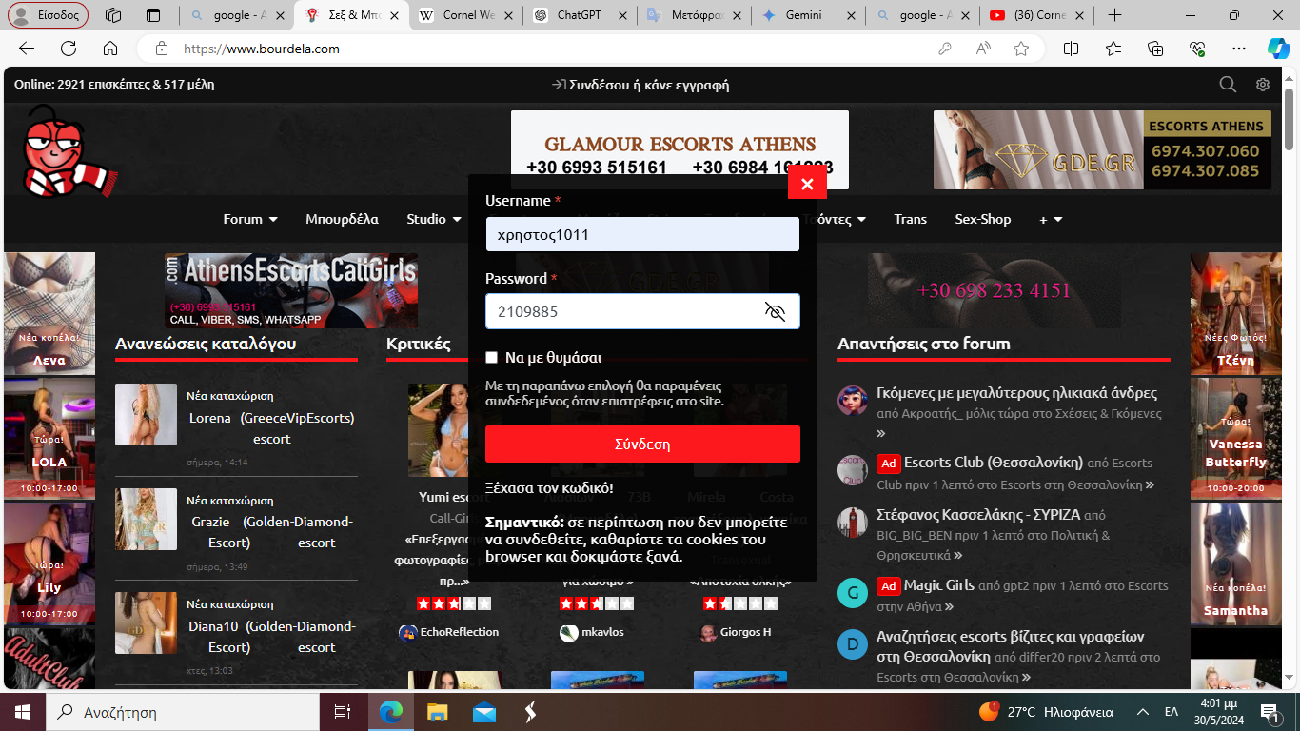Toggle password visibility eye icon
Viewport: 1300px width, 731px height.
tap(775, 311)
